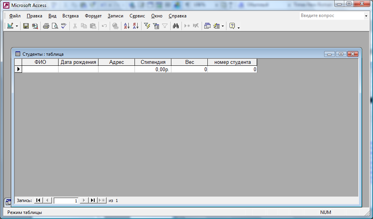Go to first record navigation button
The height and width of the screenshot is (219, 373).
point(38,200)
